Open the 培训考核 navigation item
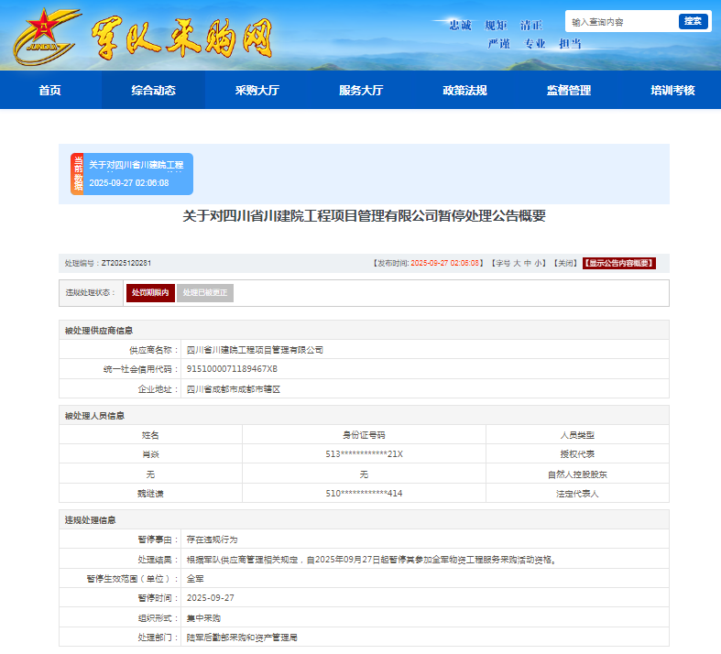 [672, 91]
